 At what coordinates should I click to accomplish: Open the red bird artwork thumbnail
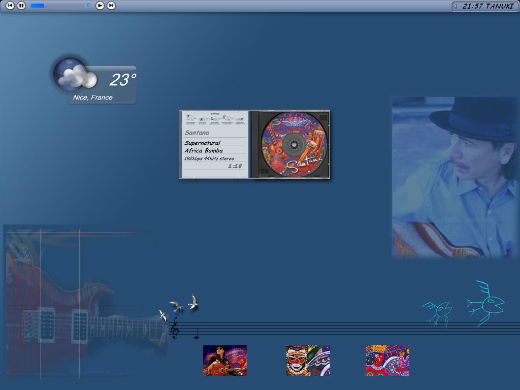387,361
